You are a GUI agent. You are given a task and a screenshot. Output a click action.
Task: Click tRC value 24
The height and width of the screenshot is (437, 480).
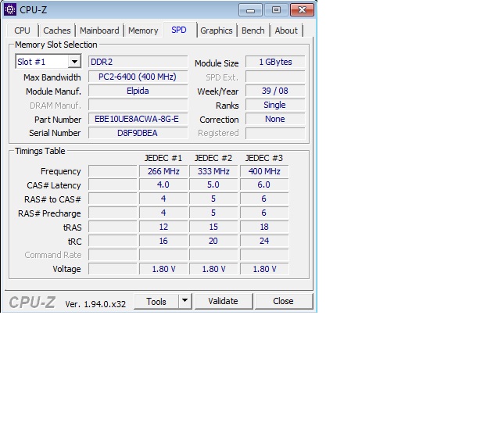point(264,241)
